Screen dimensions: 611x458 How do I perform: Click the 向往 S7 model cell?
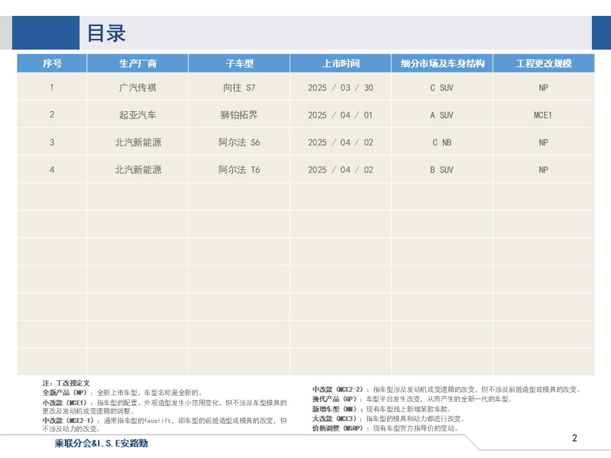tap(239, 88)
